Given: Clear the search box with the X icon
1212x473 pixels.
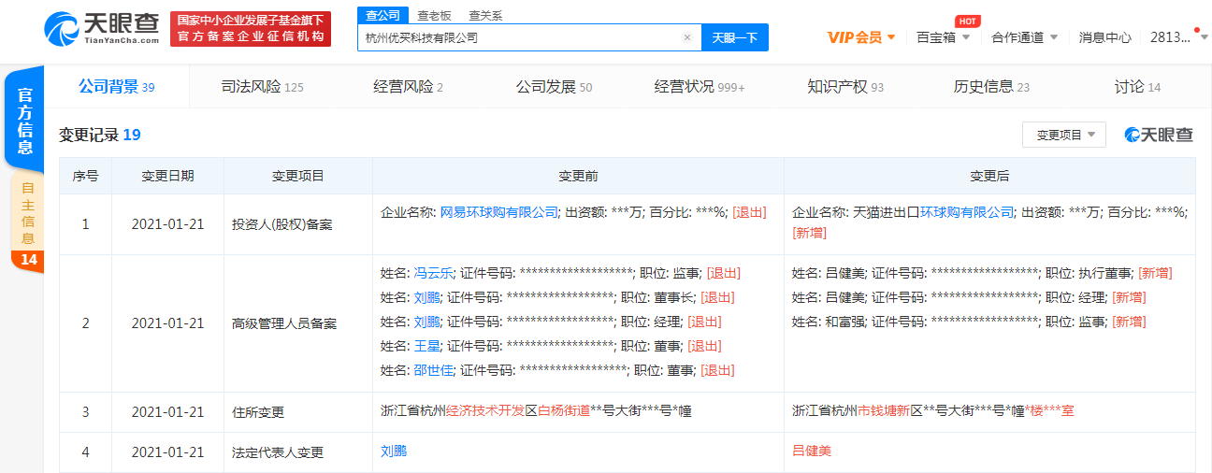Looking at the screenshot, I should [x=687, y=38].
